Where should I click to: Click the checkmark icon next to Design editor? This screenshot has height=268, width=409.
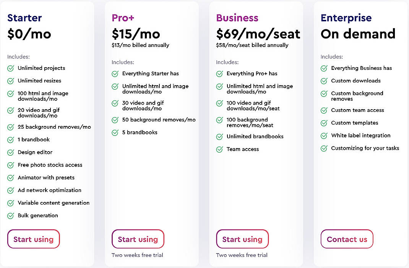10,152
